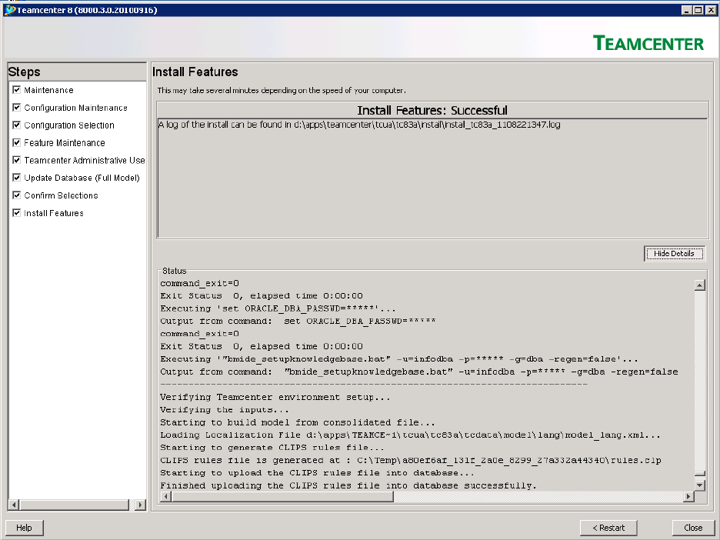Click the Configuration Maintenance step label
720x540 pixels.
coord(75,108)
